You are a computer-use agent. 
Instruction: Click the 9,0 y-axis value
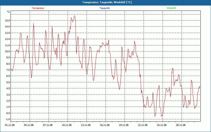pyautogui.click(x=8, y=58)
